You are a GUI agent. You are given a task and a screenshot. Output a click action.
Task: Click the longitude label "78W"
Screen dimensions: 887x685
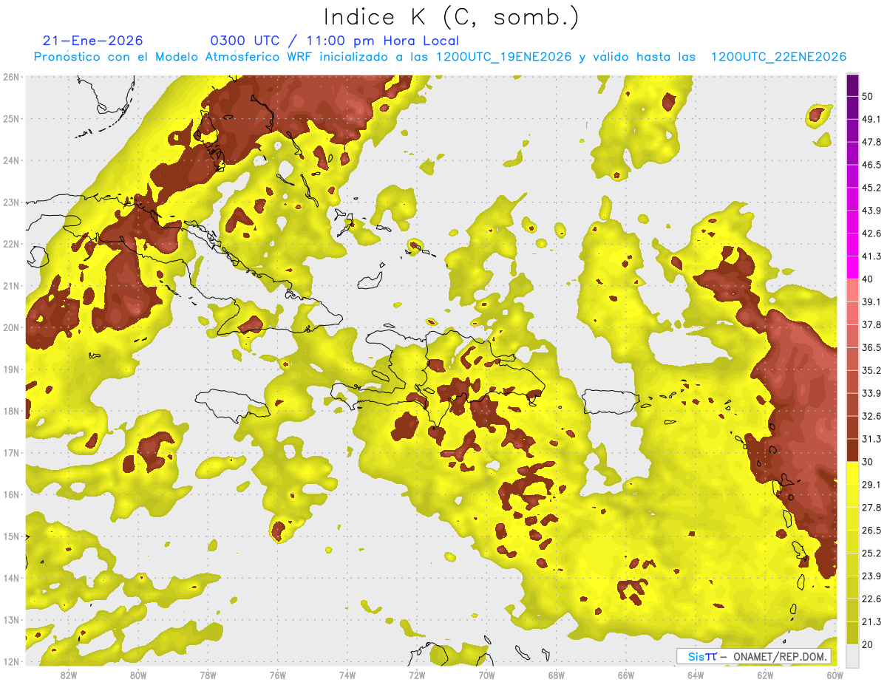coord(208,675)
